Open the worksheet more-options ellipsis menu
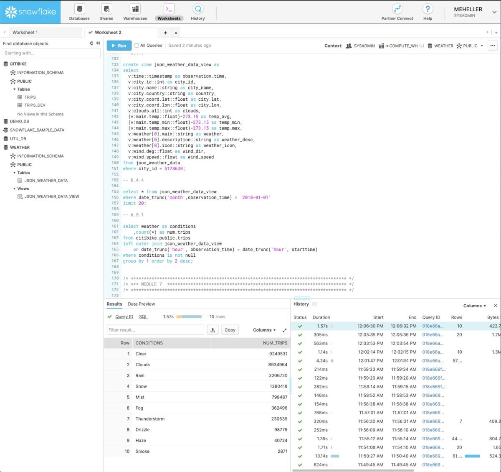This screenshot has height=472, width=501. click(x=493, y=46)
